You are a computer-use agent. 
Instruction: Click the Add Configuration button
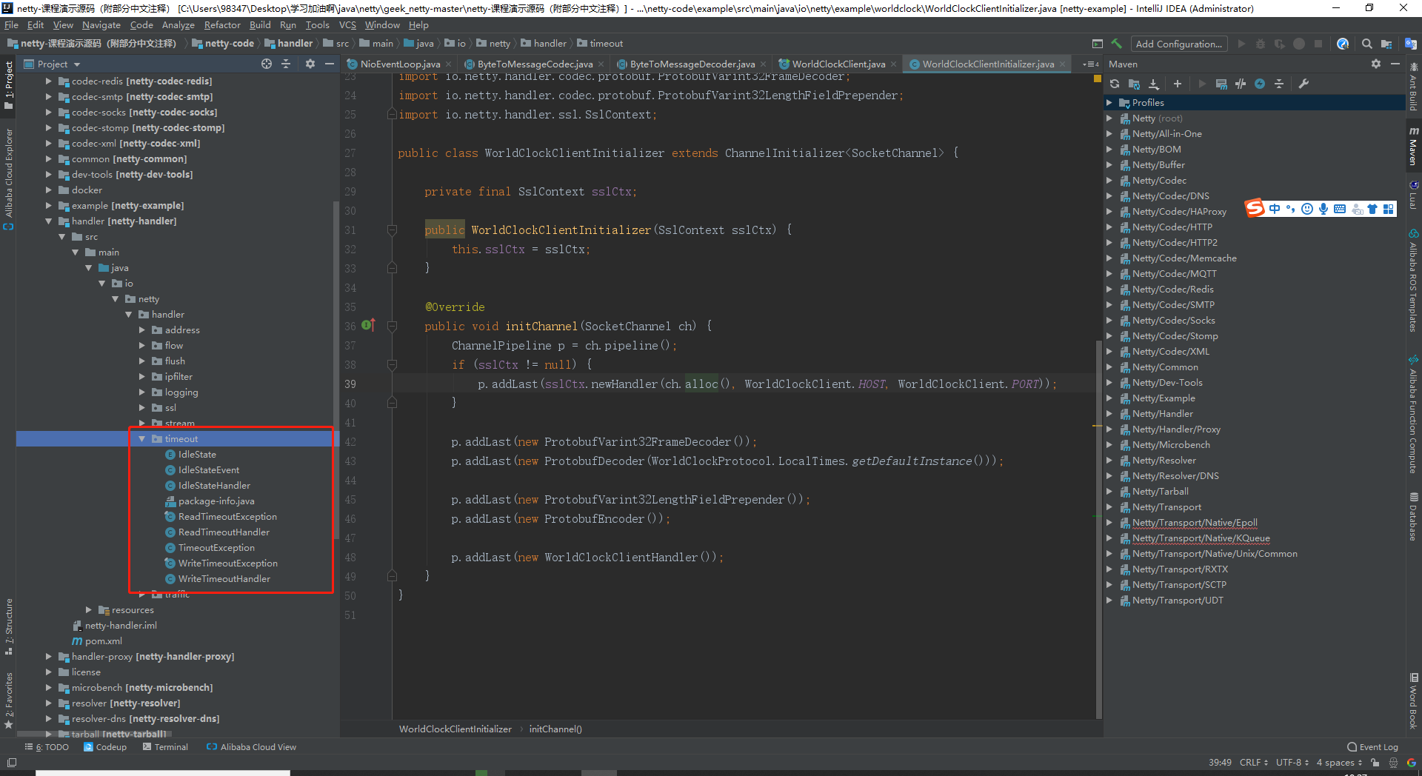1178,44
